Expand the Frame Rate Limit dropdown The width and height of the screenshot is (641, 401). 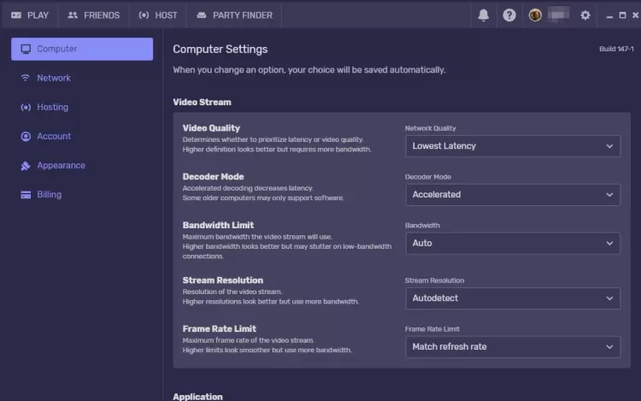[x=512, y=347]
